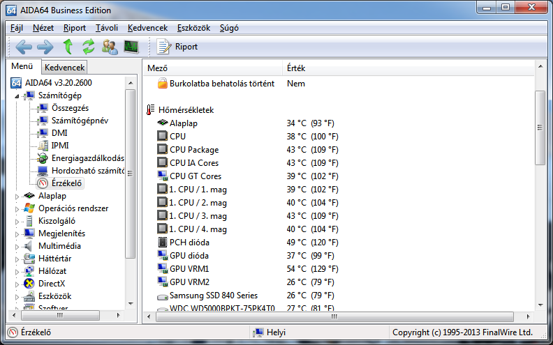
Task: Select the 1. CPU / 3. mag row
Action: (x=339, y=216)
